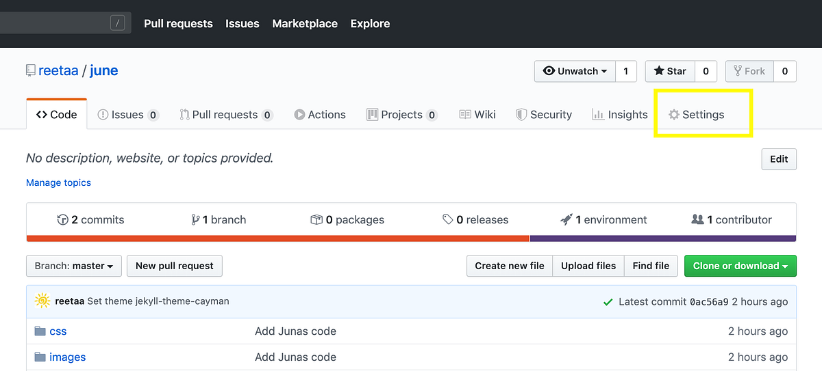The image size is (822, 371).
Task: Click the Manage topics link
Action: [58, 182]
